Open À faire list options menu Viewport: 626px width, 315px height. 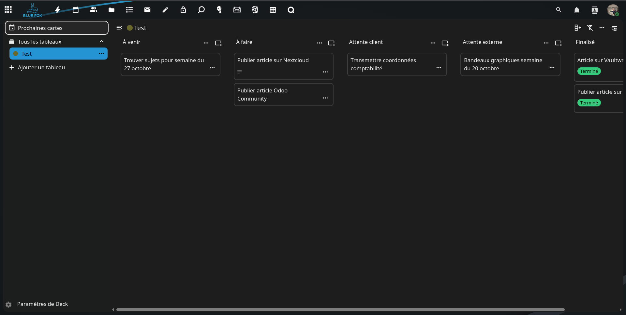click(319, 43)
